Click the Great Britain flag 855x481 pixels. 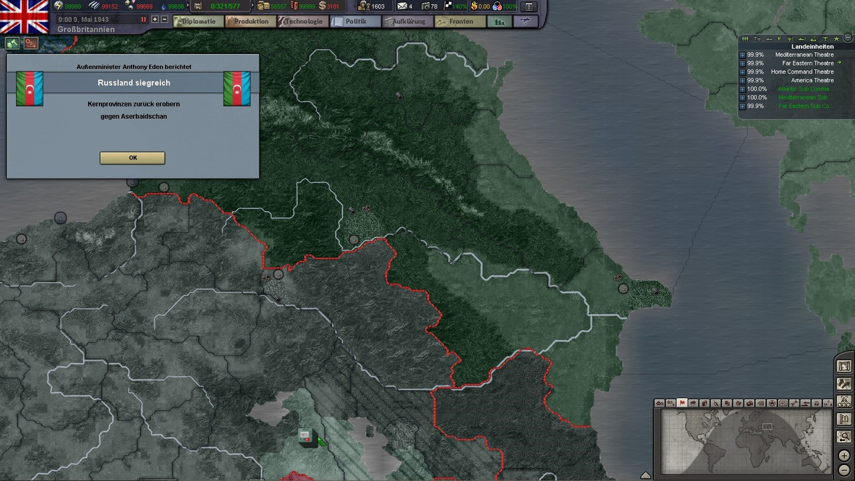click(24, 17)
